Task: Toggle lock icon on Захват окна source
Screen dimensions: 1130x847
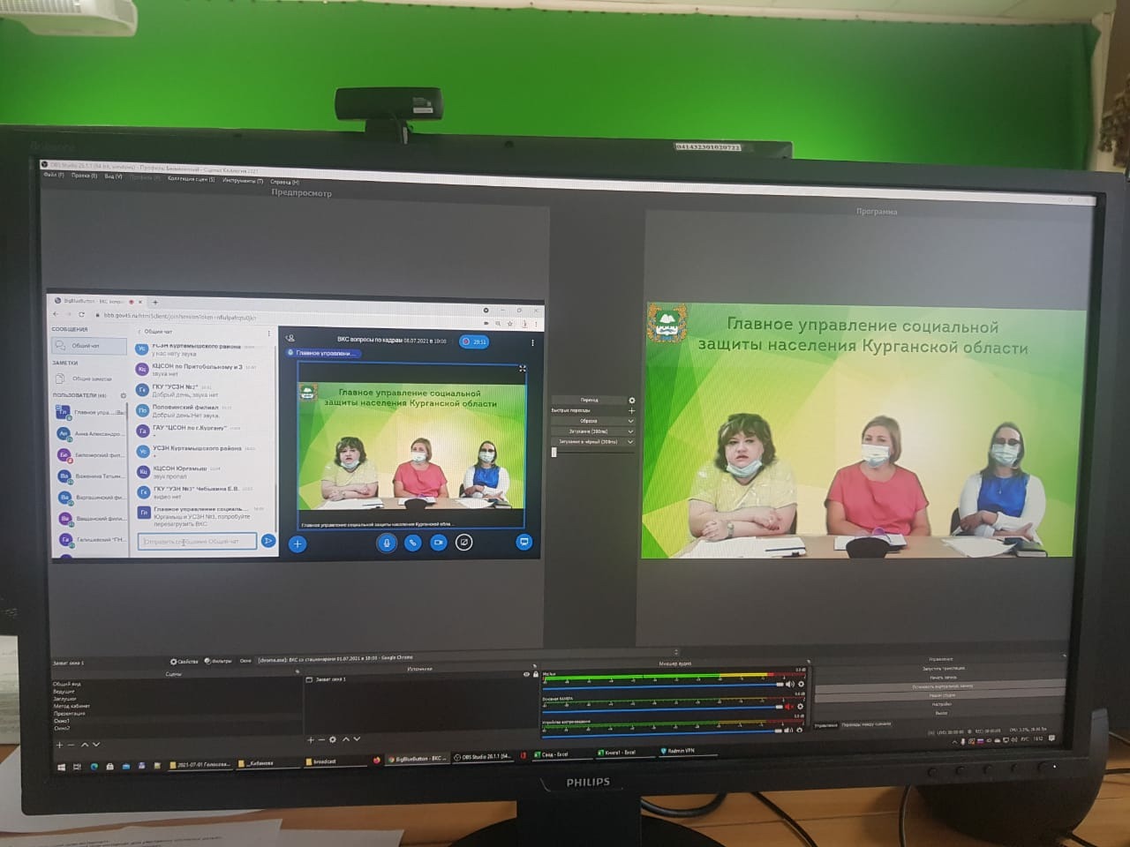Action: (x=535, y=675)
